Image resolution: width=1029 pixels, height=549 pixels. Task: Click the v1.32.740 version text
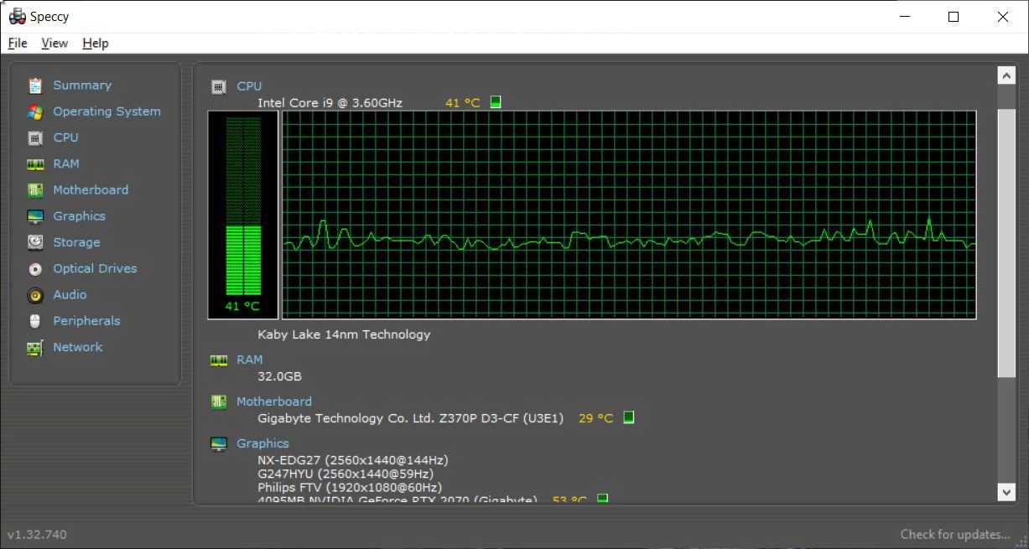(x=37, y=534)
